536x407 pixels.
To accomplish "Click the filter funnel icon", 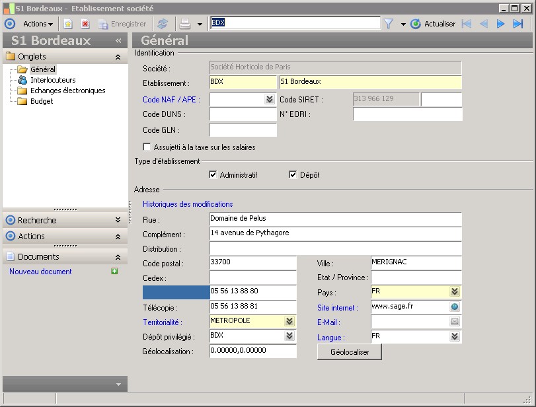I will (x=389, y=24).
